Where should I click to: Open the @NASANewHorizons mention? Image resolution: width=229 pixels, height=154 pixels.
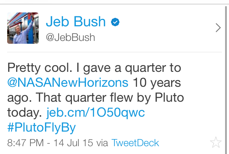(x=68, y=83)
